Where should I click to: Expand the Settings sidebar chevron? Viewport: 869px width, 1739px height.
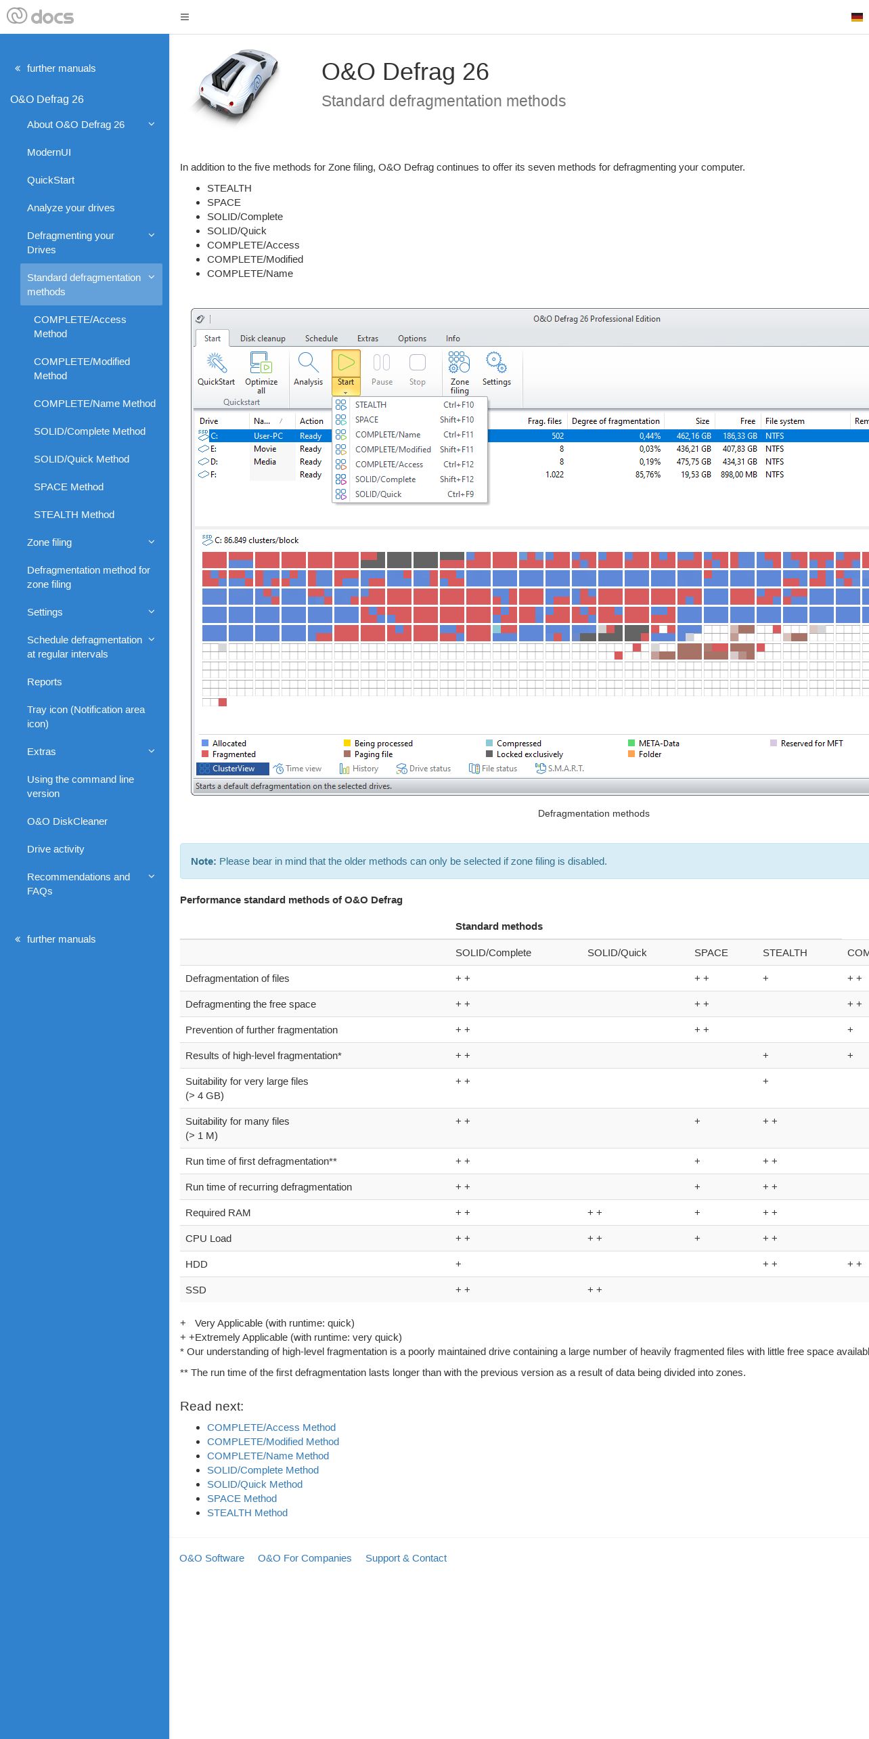coord(152,612)
